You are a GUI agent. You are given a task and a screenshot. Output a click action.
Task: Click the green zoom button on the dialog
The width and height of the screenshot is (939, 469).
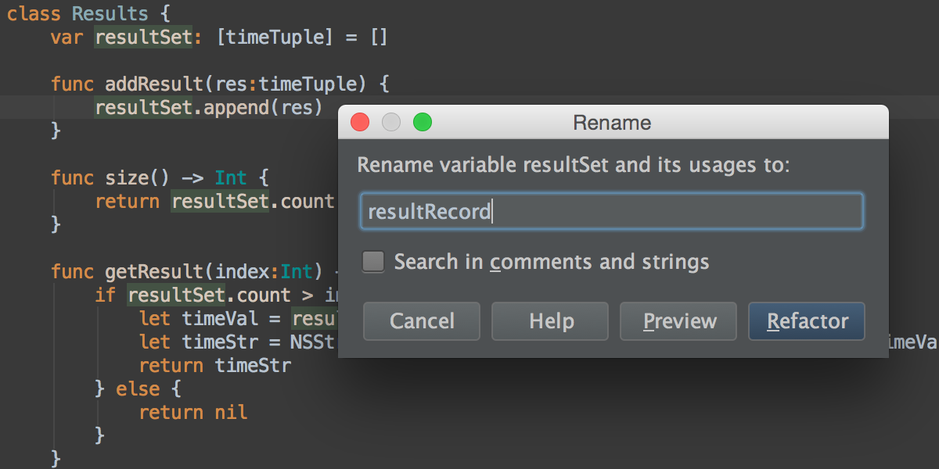[422, 122]
